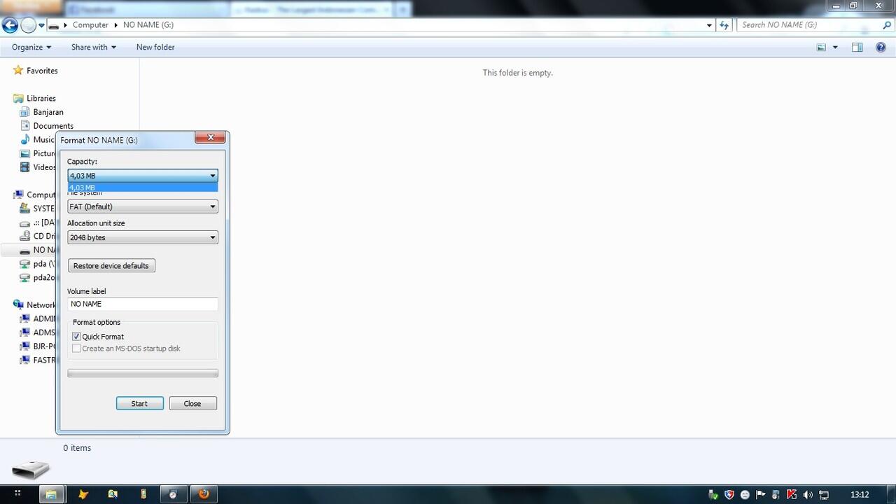Select 4,03 MB in capacity list
The width and height of the screenshot is (896, 504).
[143, 188]
